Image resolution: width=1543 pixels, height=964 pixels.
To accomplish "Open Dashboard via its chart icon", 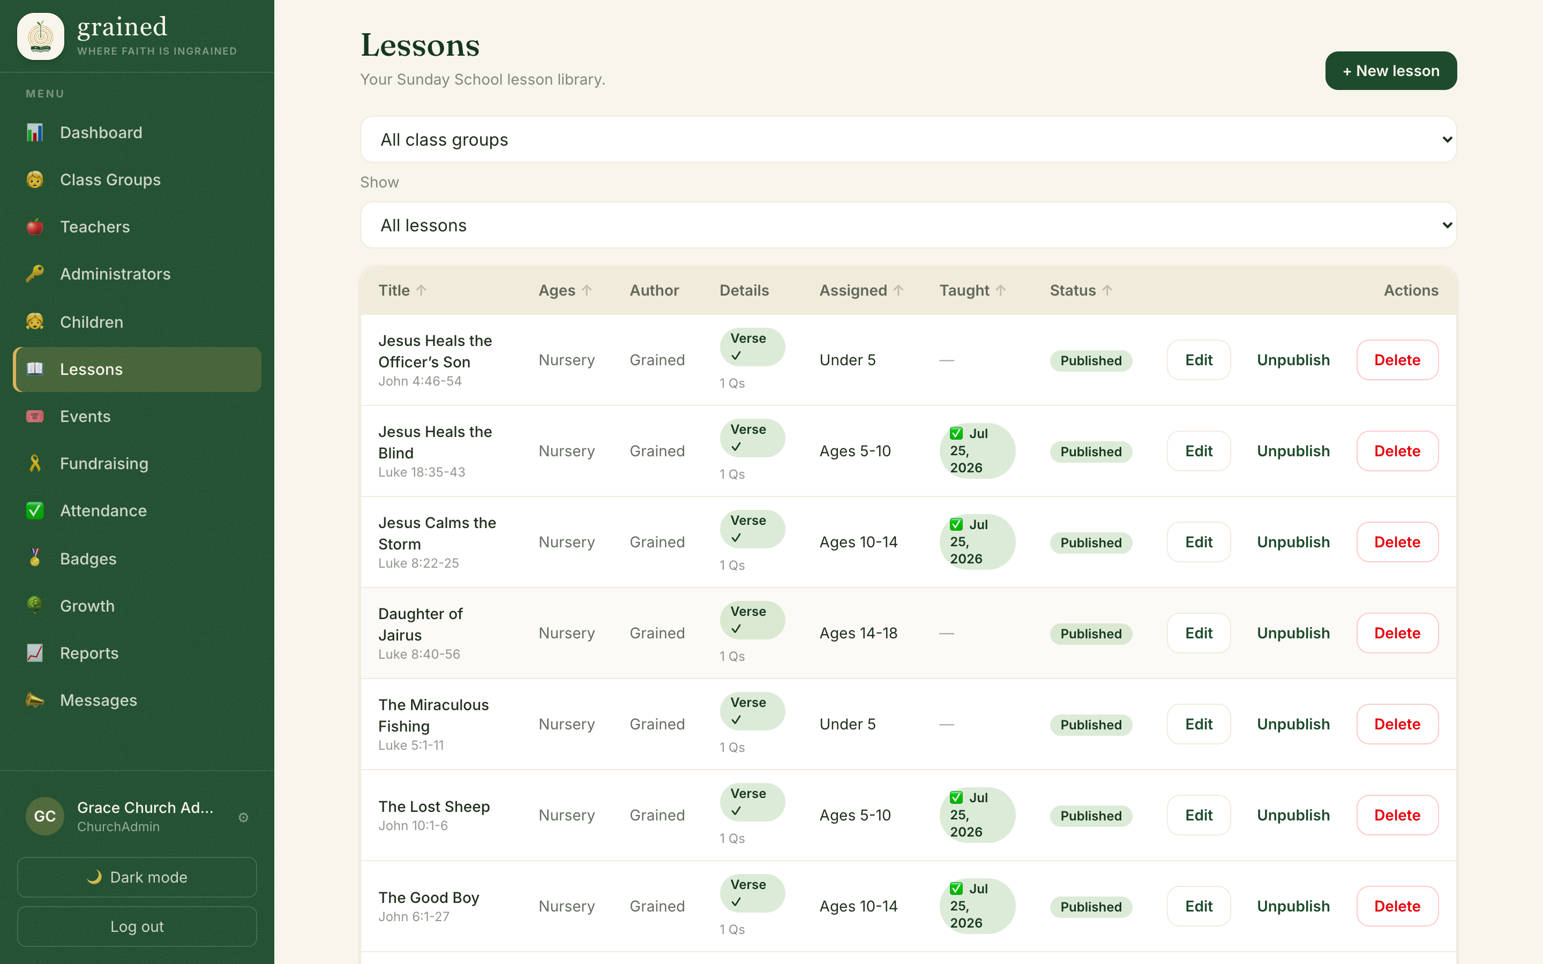I will pos(34,133).
